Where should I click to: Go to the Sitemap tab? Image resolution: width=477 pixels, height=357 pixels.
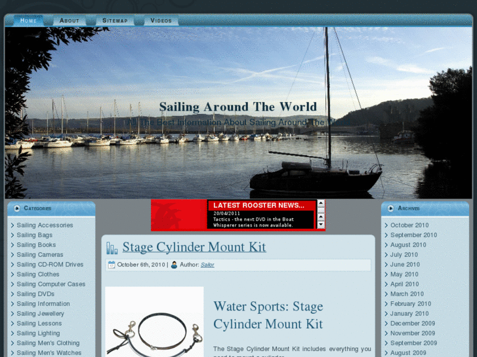click(115, 20)
